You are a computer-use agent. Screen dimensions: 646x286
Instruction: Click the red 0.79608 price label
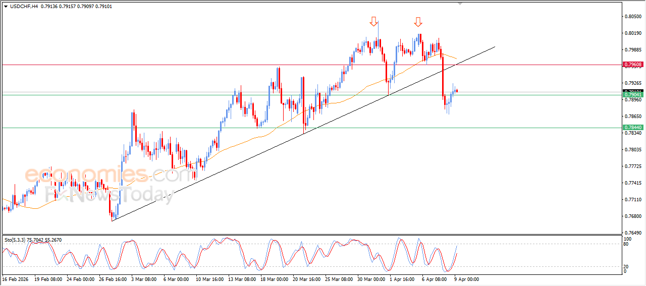click(x=633, y=65)
